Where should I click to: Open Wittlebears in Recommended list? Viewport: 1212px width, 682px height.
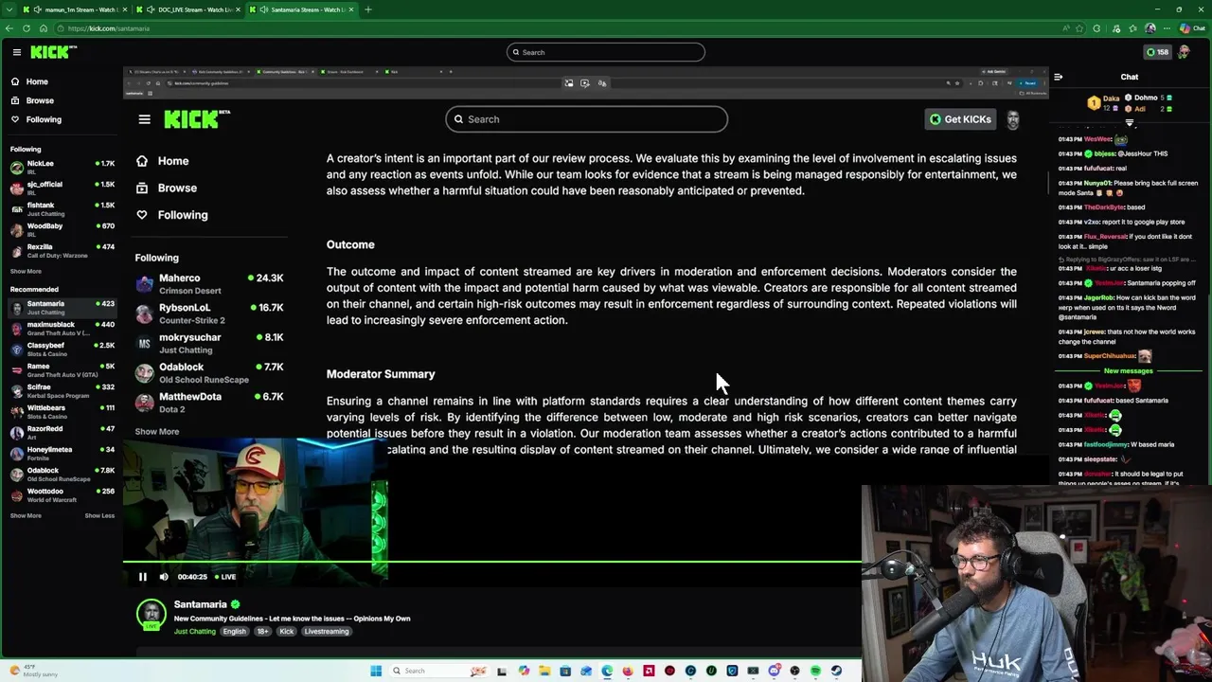click(x=62, y=411)
